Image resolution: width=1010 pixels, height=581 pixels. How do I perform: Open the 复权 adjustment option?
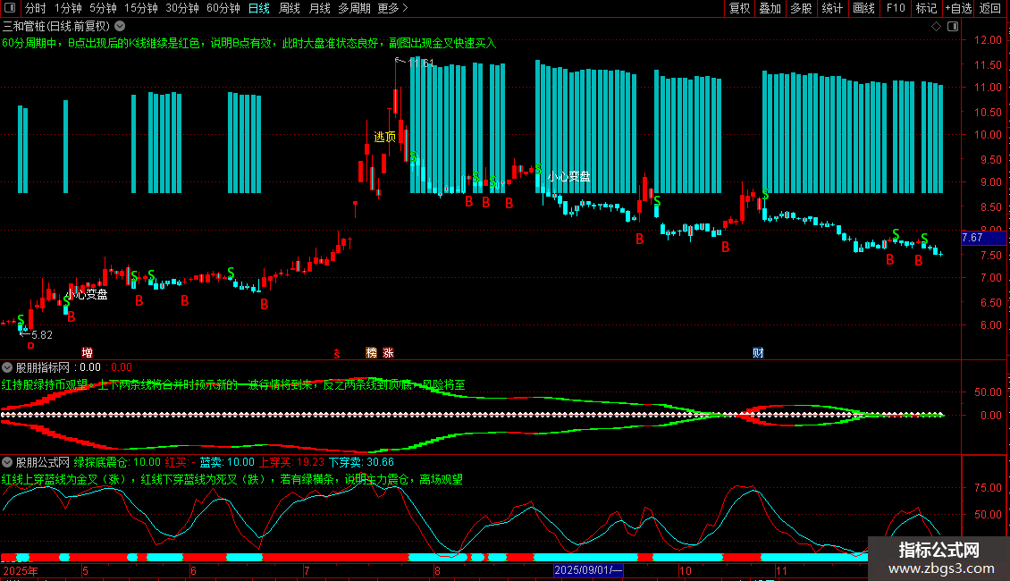pyautogui.click(x=739, y=8)
